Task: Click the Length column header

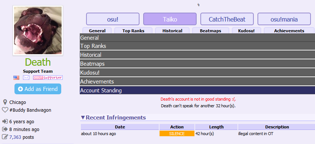Action: 216,127
